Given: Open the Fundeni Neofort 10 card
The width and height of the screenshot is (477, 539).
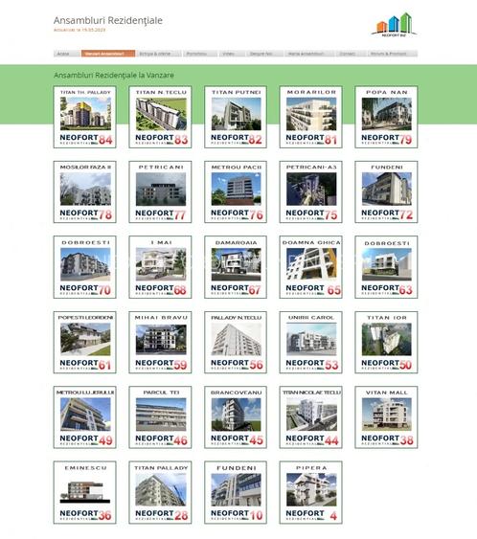Looking at the screenshot, I should tap(236, 493).
